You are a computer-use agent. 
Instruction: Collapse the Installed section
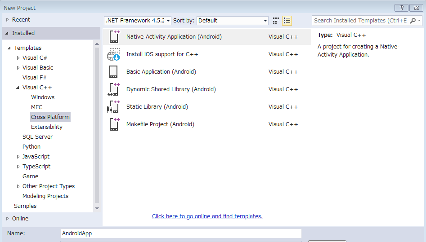(x=7, y=33)
